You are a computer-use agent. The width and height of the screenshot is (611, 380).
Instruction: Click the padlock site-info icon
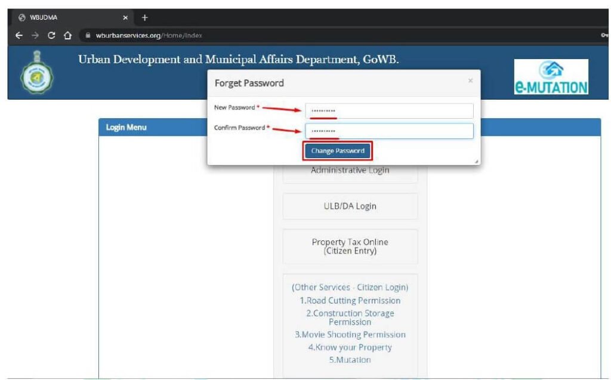(x=88, y=35)
